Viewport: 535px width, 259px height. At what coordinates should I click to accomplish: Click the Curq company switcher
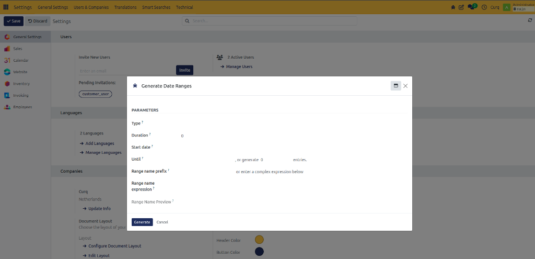(495, 7)
